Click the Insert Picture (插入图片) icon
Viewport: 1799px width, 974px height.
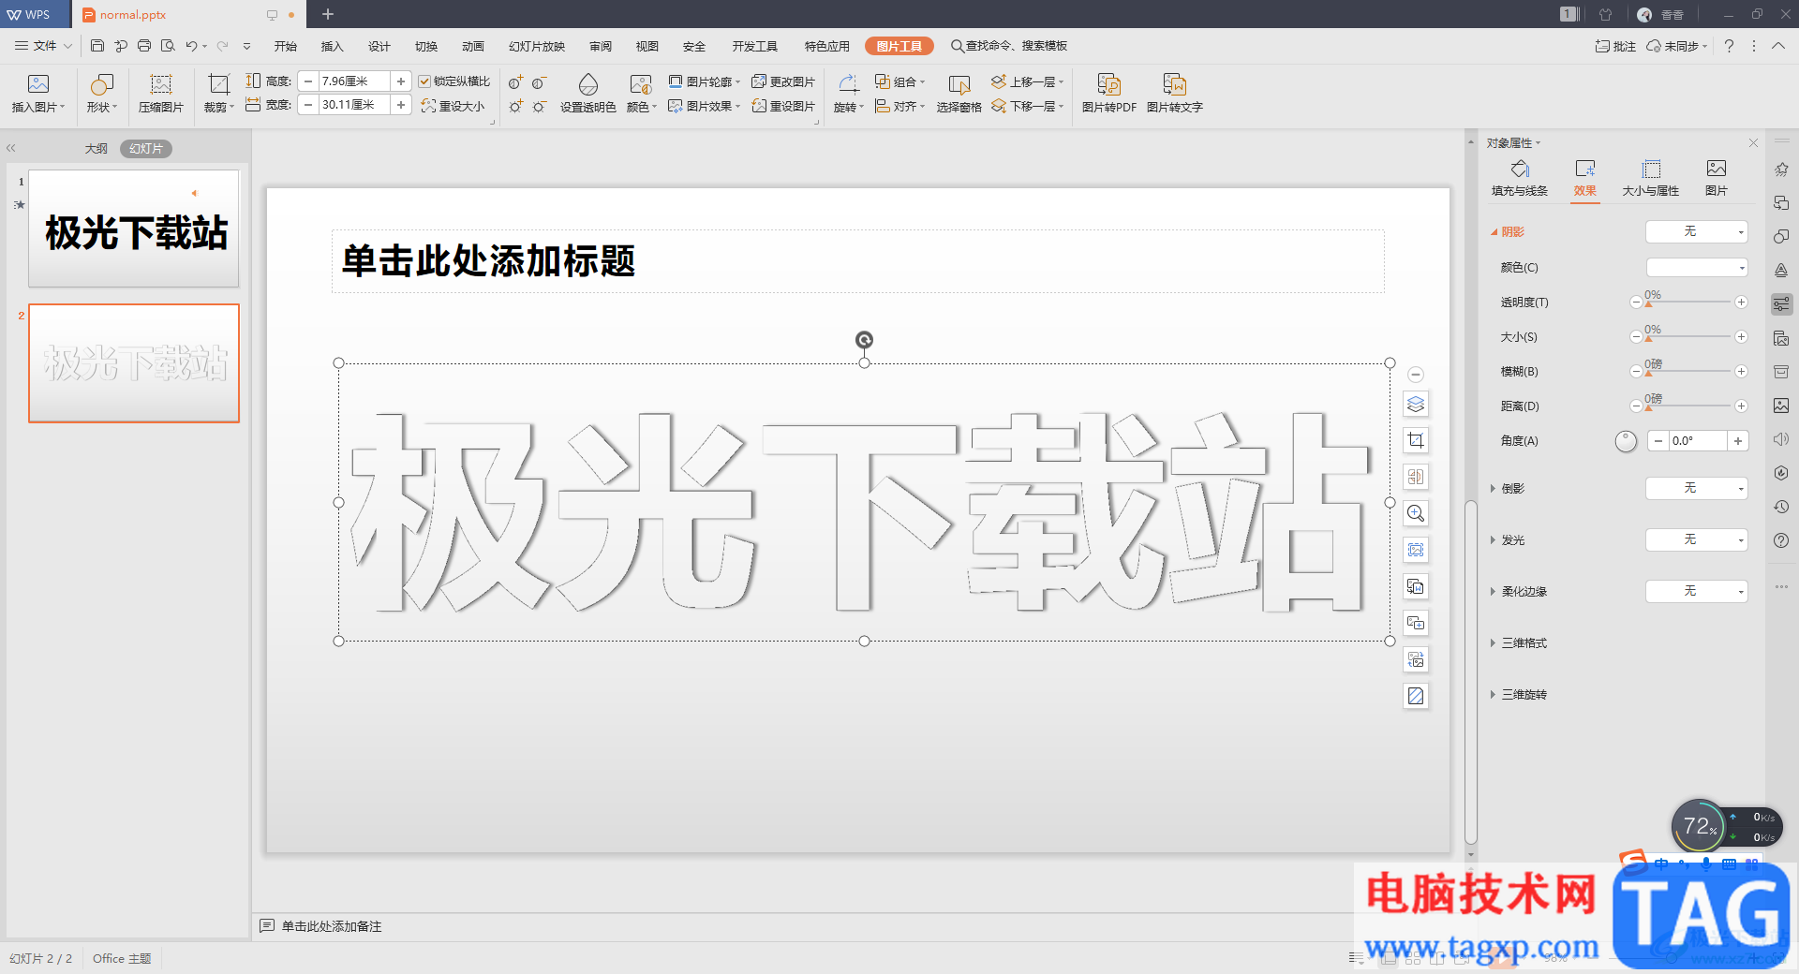(37, 84)
